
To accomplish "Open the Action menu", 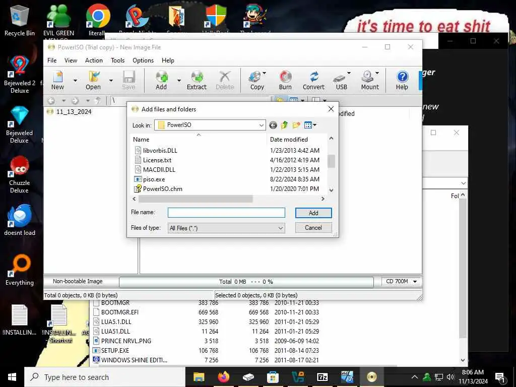I will pos(94,60).
